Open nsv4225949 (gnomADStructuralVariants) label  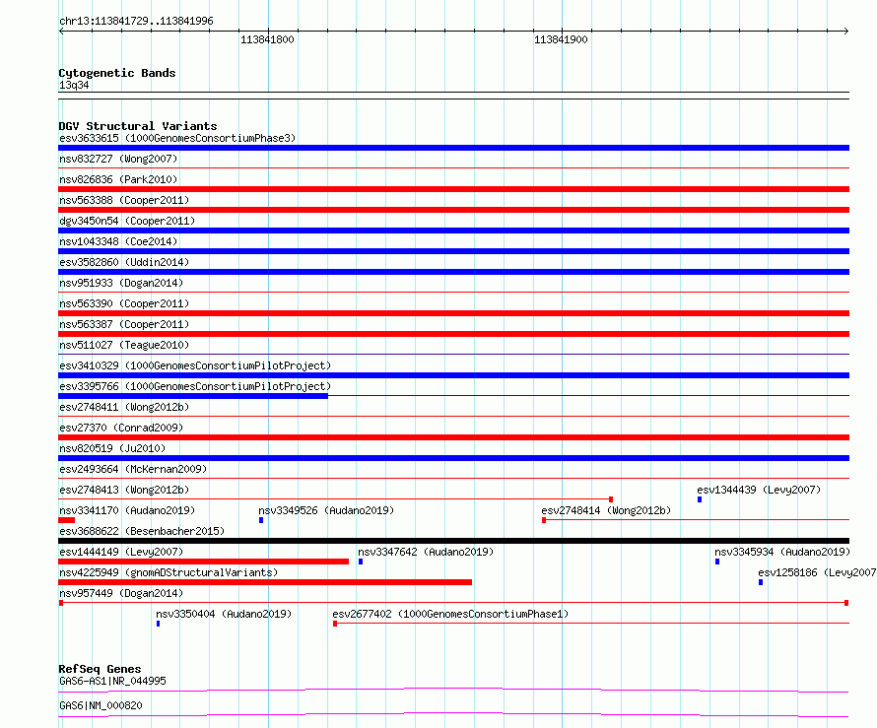(x=169, y=572)
